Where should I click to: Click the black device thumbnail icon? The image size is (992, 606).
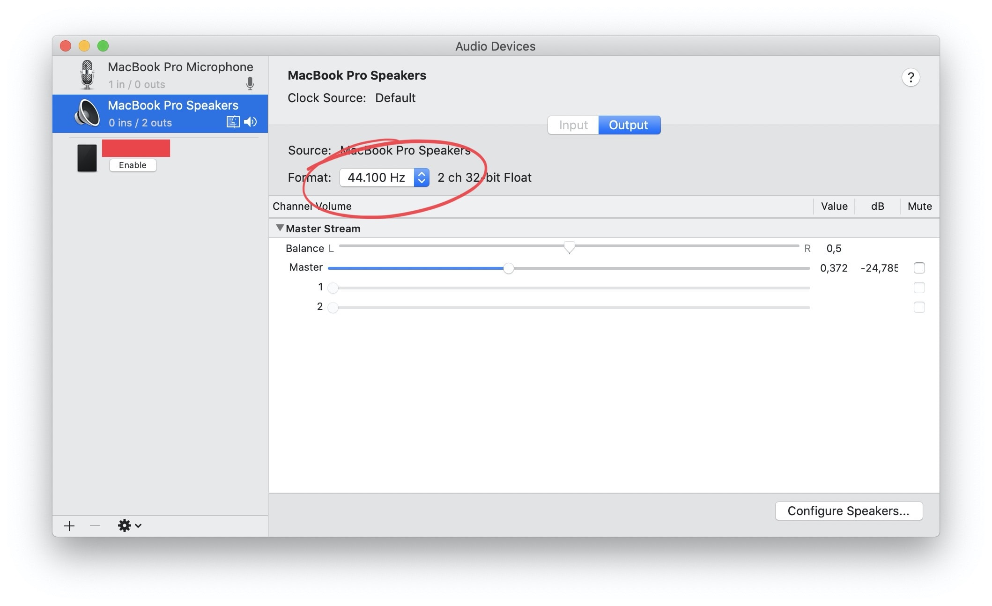pyautogui.click(x=87, y=158)
